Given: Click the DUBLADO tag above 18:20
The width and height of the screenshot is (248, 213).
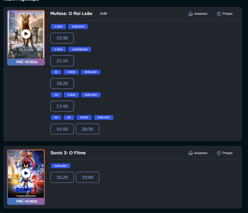Looking at the screenshot, I should (x=91, y=72).
